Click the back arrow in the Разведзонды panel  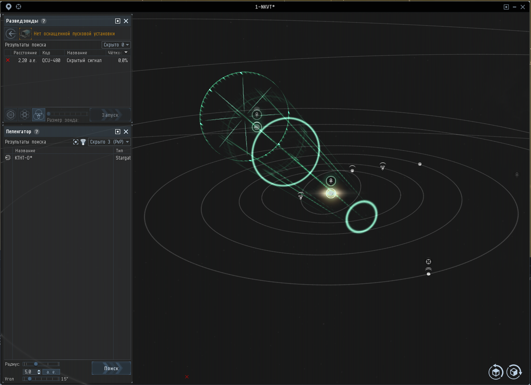click(x=11, y=34)
